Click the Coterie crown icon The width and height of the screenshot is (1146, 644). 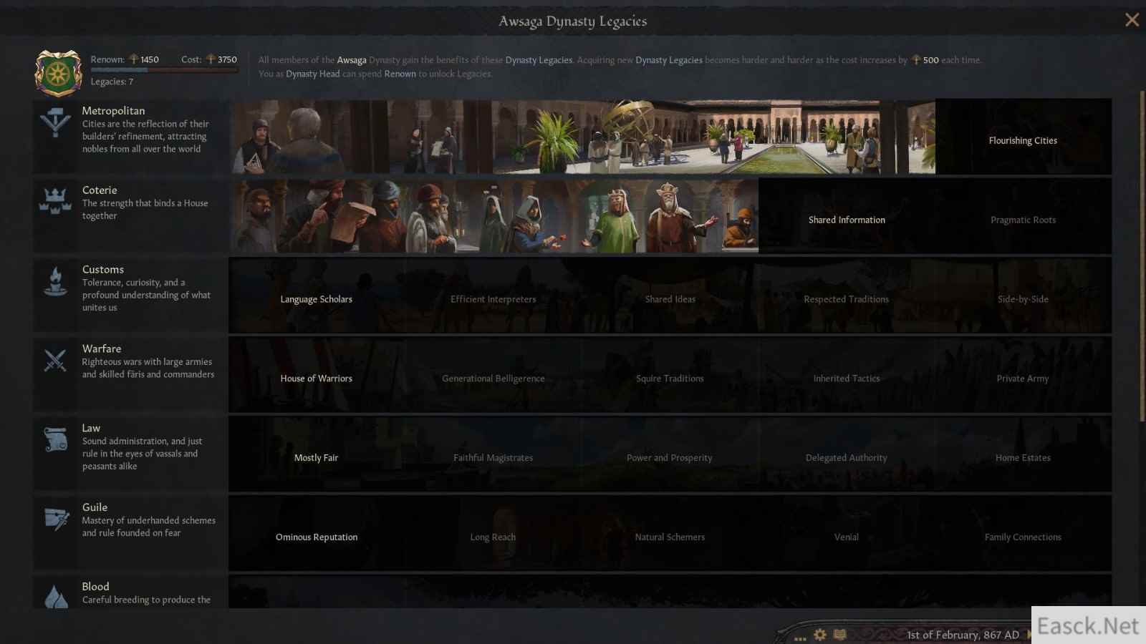coord(55,201)
